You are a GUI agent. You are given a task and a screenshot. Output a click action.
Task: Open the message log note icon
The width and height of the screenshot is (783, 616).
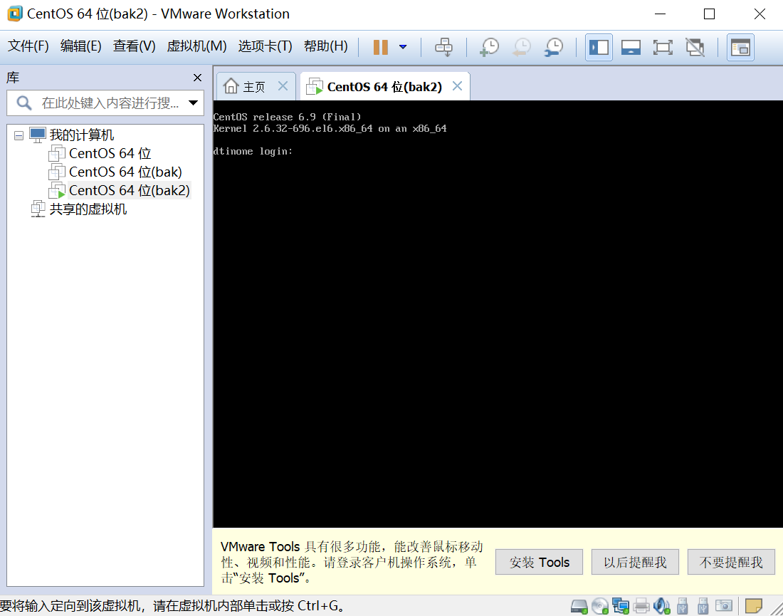pos(754,605)
